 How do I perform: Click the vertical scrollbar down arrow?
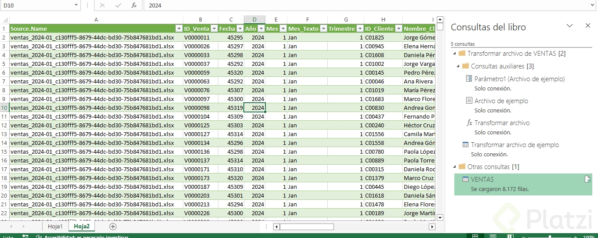tap(440, 217)
